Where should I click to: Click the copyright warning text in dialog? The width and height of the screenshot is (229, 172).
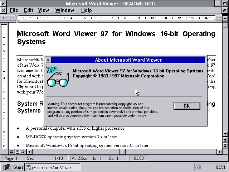coord(103,110)
